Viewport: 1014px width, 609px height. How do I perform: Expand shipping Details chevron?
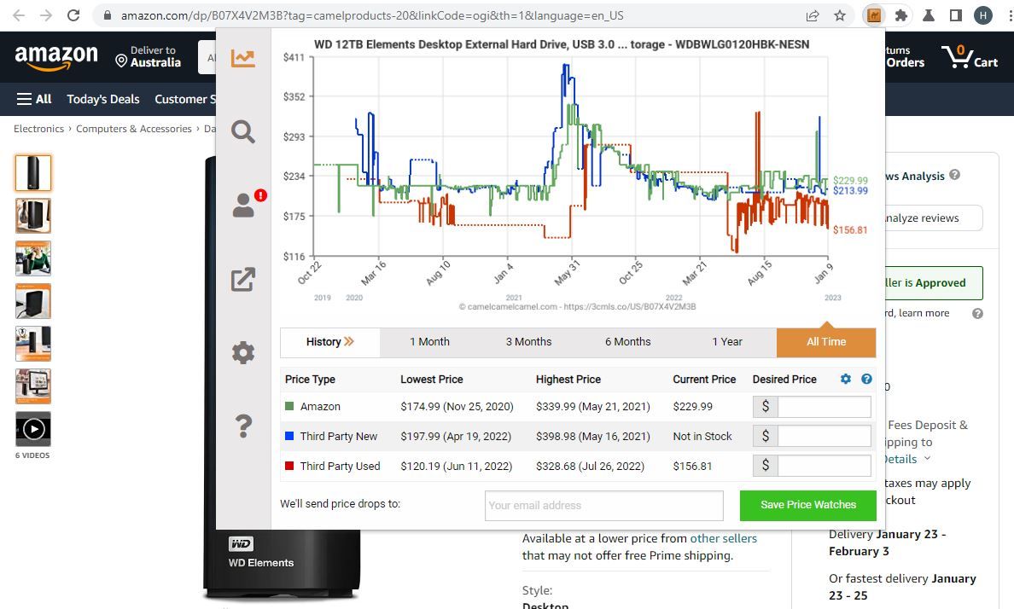pos(927,458)
